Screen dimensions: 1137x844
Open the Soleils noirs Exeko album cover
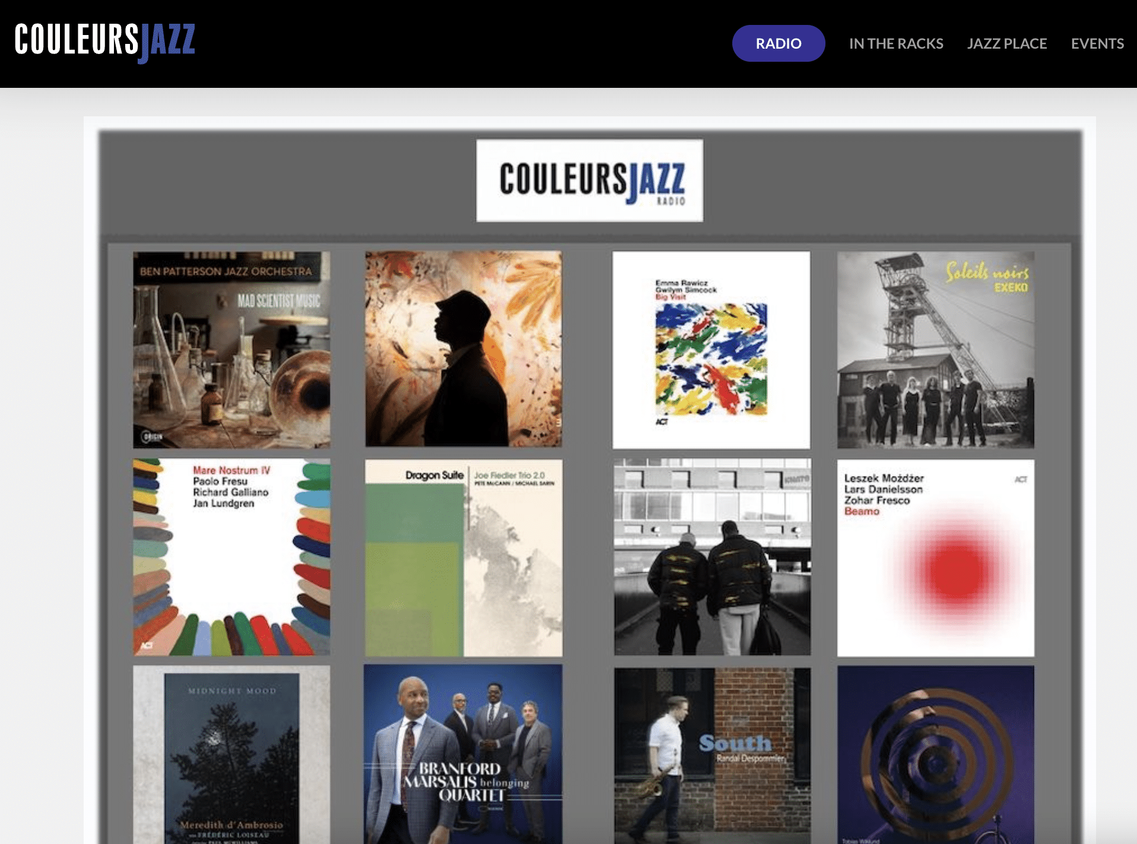coord(935,350)
